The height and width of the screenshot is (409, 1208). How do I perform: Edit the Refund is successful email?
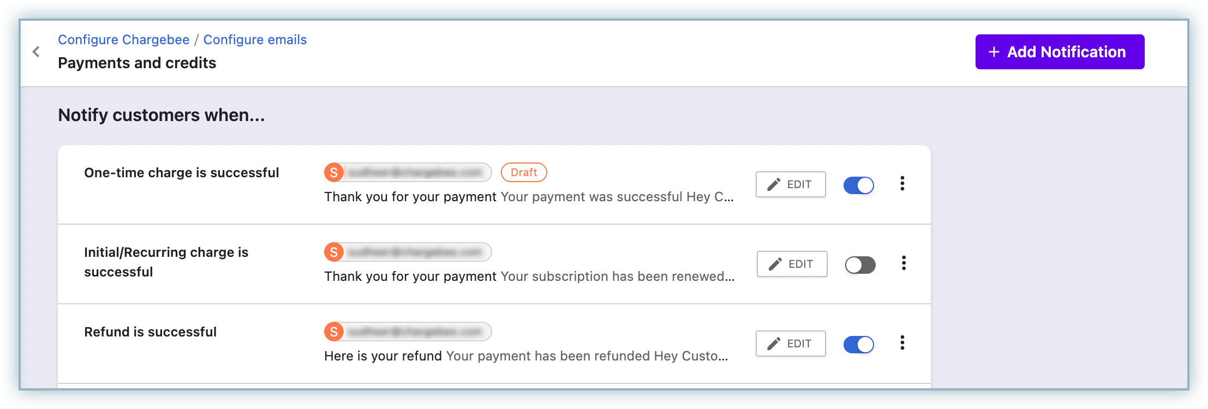[x=791, y=344]
